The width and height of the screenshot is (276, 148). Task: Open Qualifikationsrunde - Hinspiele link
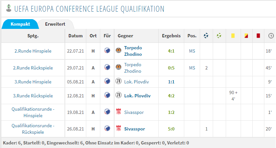pos(33,112)
